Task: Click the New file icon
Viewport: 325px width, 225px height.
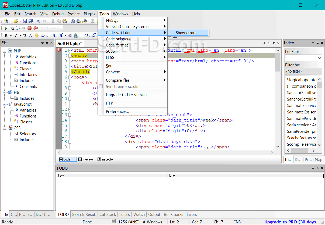Action: (x=6, y=21)
